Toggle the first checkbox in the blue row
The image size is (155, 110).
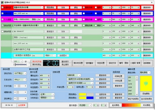(x=3, y=13)
